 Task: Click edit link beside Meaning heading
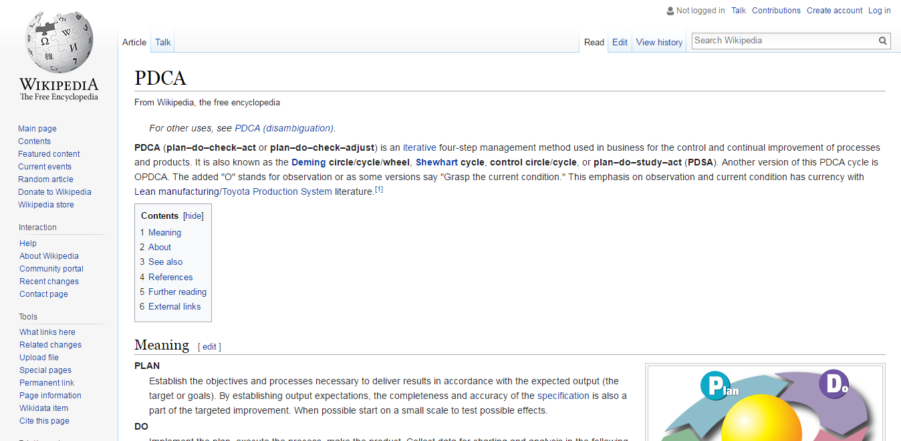point(209,347)
